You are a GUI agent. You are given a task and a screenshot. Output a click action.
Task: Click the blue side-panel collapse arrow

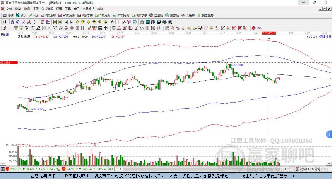[x=329, y=134]
